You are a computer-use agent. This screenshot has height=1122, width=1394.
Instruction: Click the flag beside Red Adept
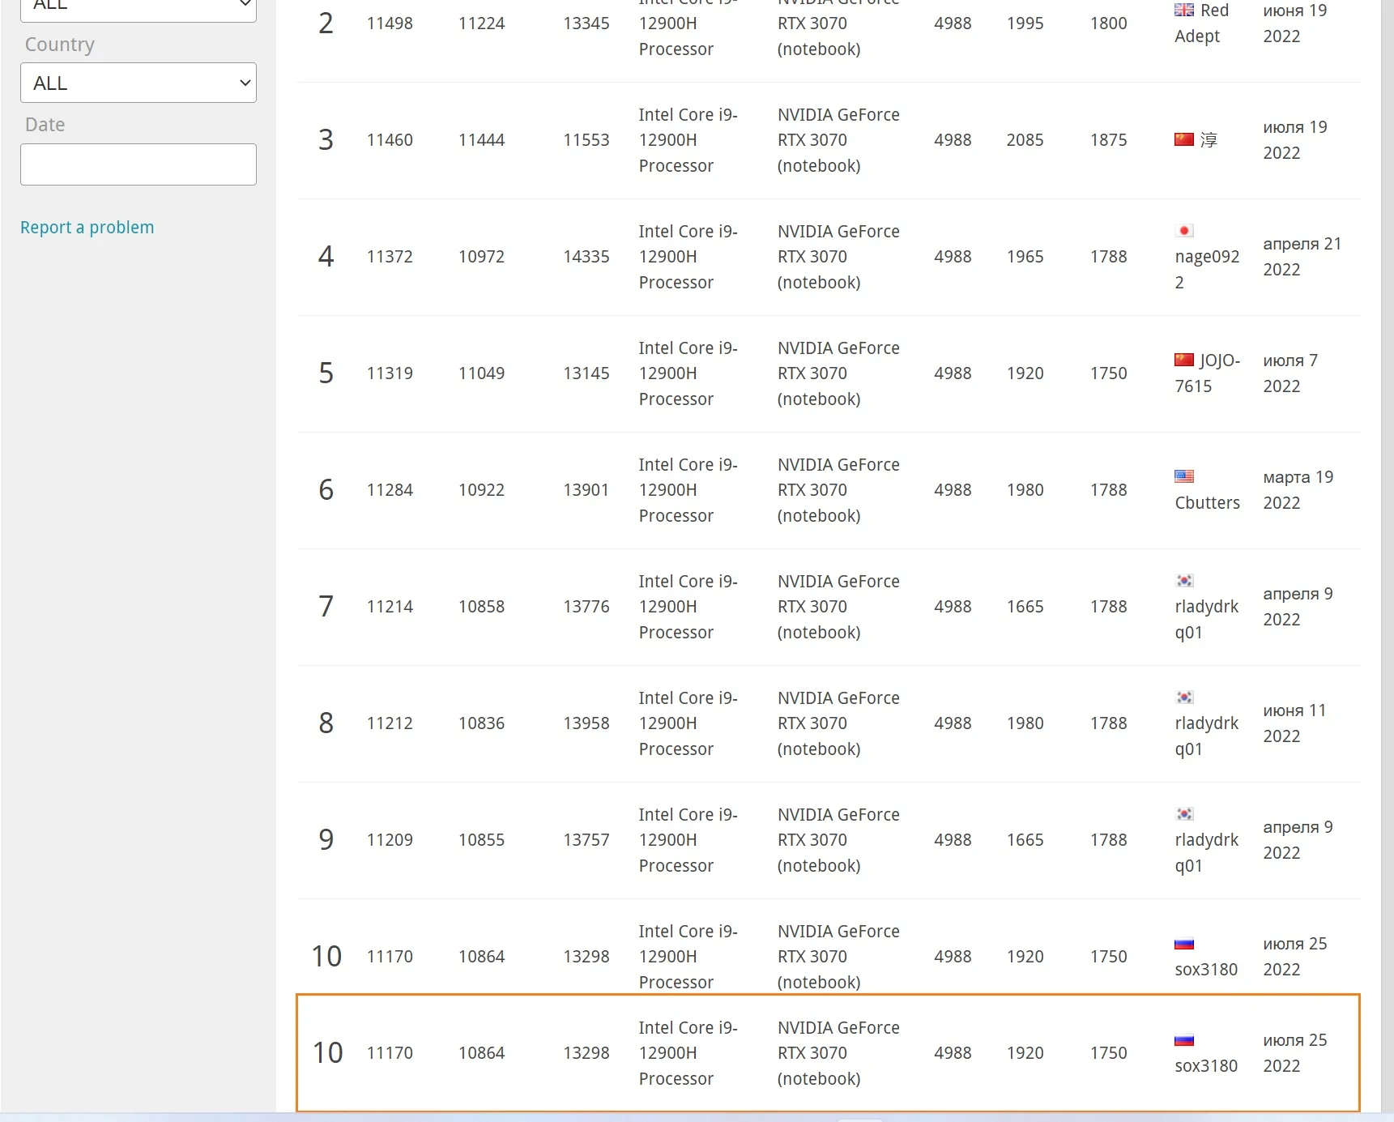click(x=1184, y=10)
